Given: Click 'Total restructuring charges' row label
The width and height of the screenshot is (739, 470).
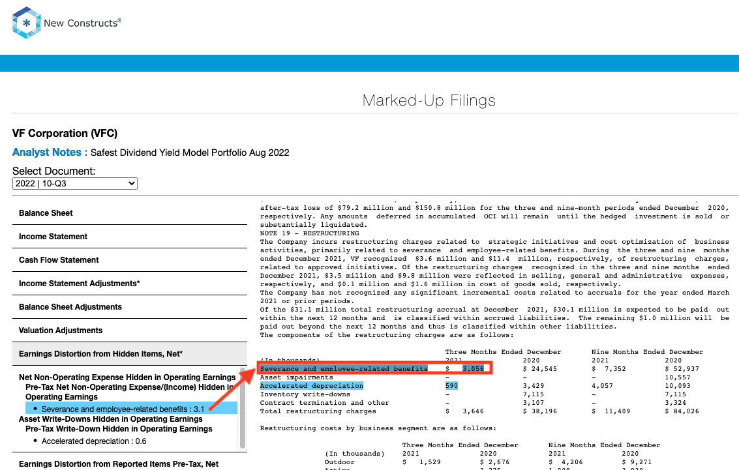Looking at the screenshot, I should (318, 411).
